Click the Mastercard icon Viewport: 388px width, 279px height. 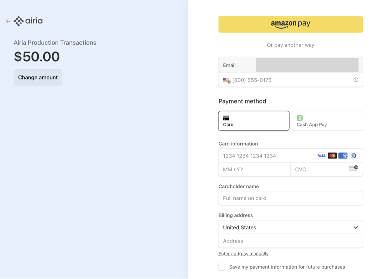point(332,155)
